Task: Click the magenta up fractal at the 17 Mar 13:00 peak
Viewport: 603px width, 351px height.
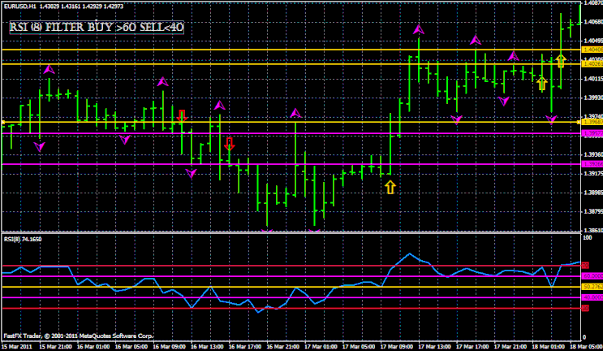Action: pyautogui.click(x=419, y=29)
